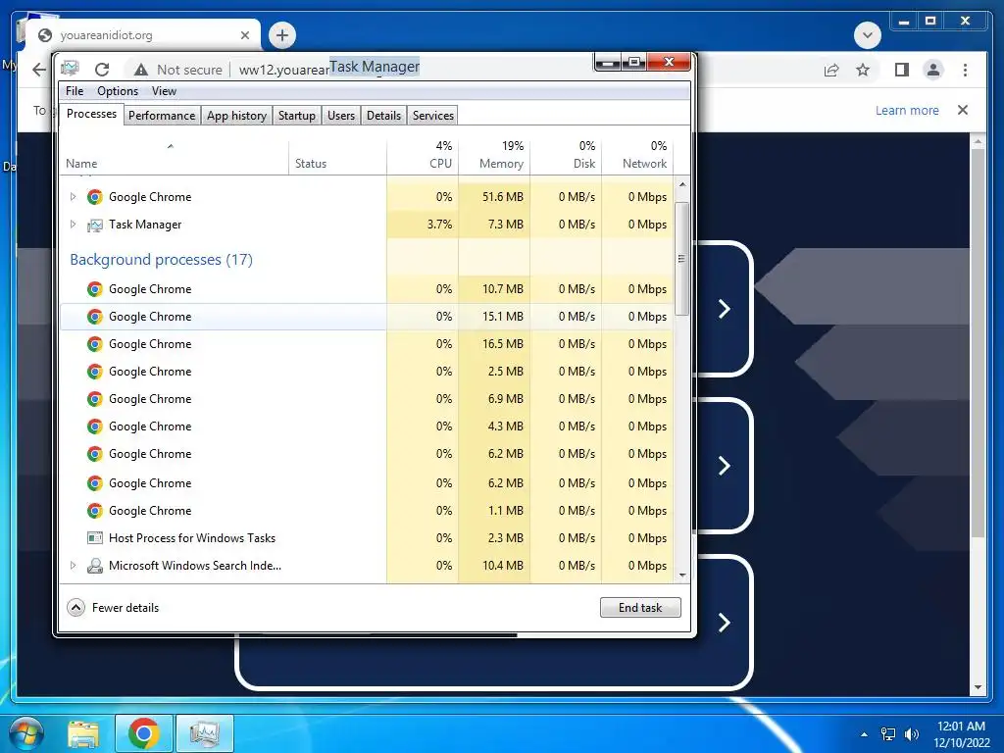Click the Chrome icon in the 15.1 MB row
The image size is (1004, 753).
point(95,317)
